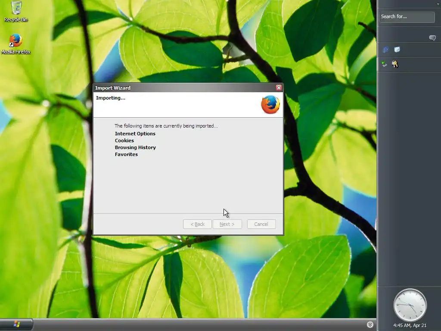Screen dimensions: 441x331
Task: Select the Favorites import item
Action: coord(126,154)
